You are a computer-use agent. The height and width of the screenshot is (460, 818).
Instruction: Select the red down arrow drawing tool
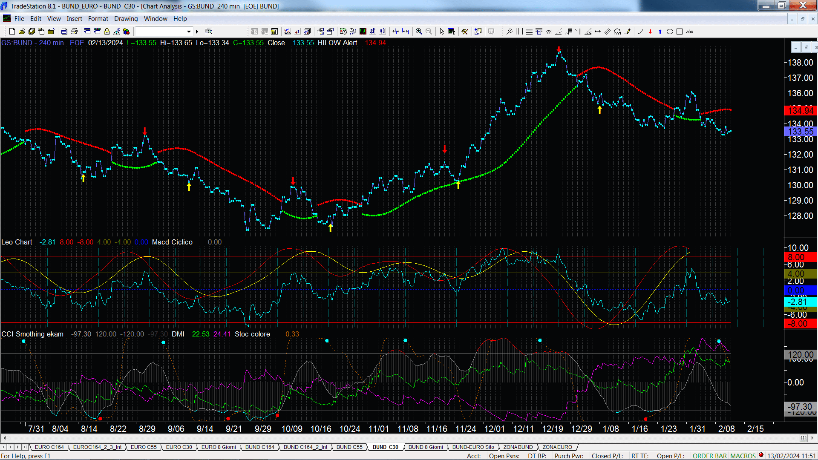650,31
